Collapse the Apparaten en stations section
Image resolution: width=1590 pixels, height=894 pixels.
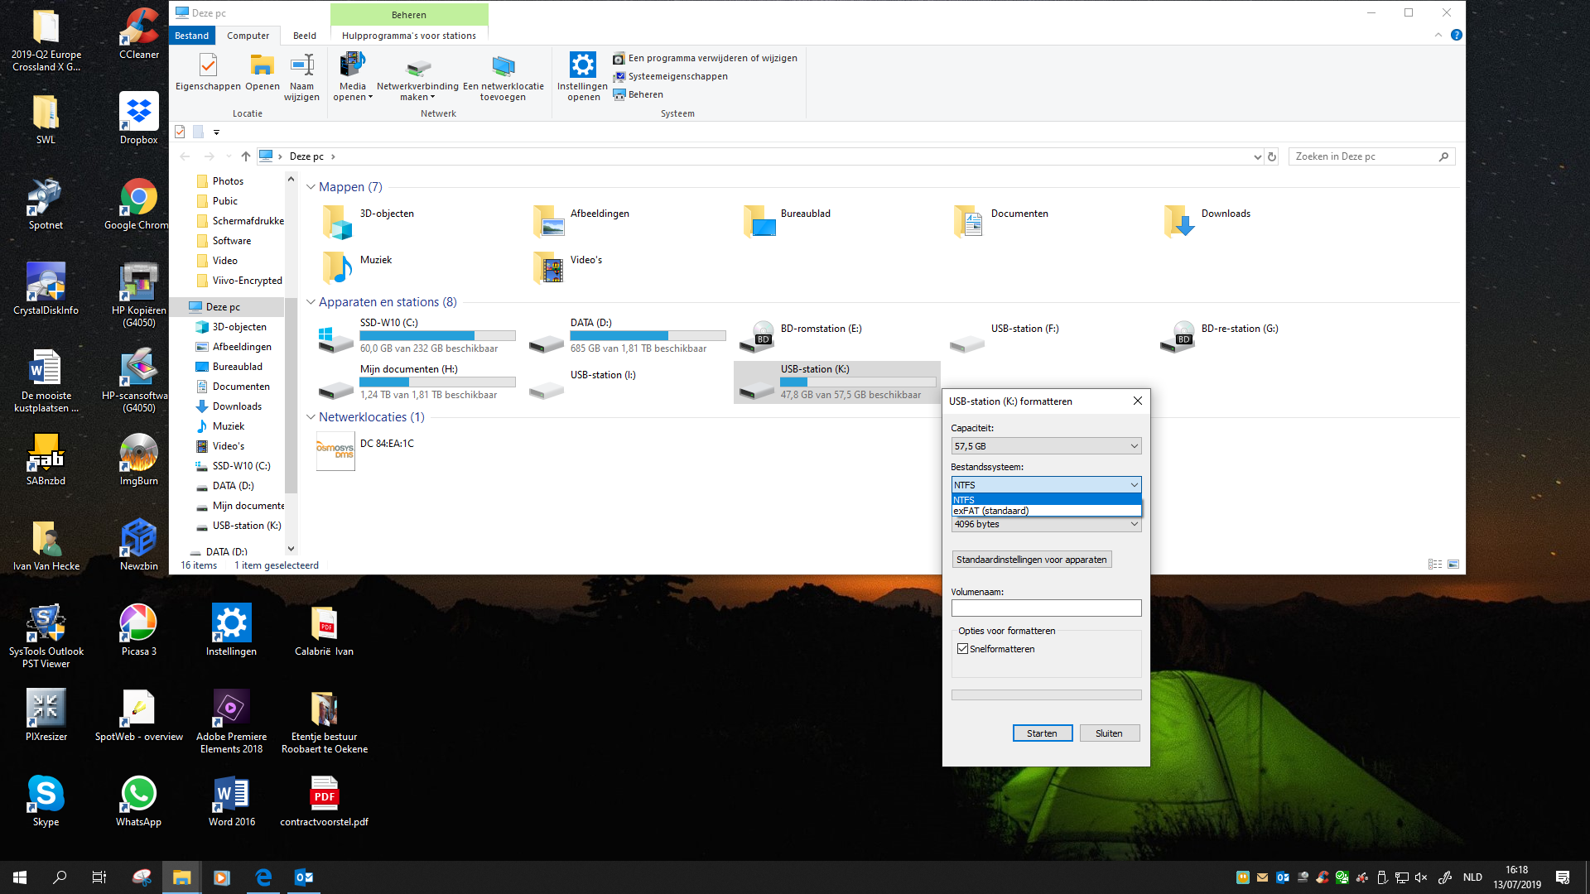click(x=311, y=302)
